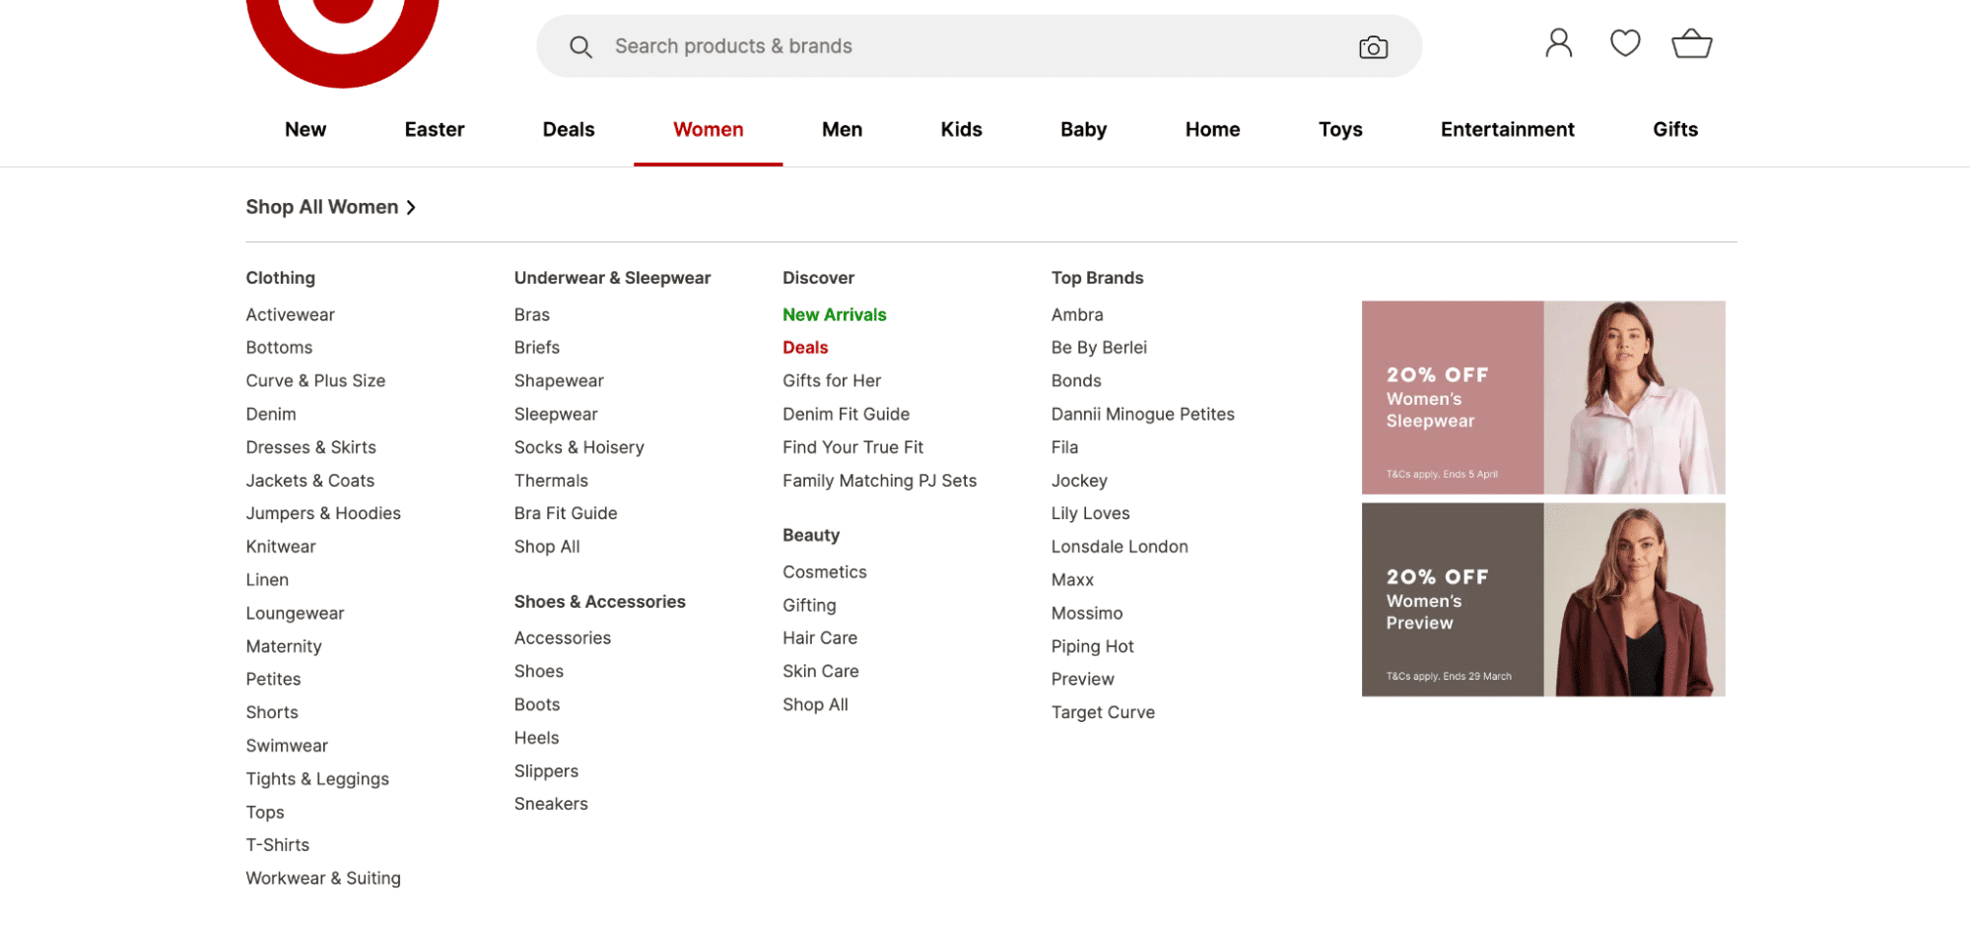Open the Kids tab
Viewport: 1970px width, 925px height.
tap(961, 129)
